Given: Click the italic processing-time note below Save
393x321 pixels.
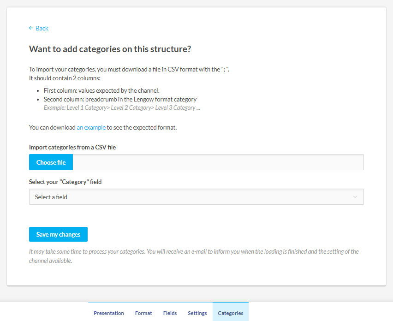Looking at the screenshot, I should pyautogui.click(x=194, y=256).
